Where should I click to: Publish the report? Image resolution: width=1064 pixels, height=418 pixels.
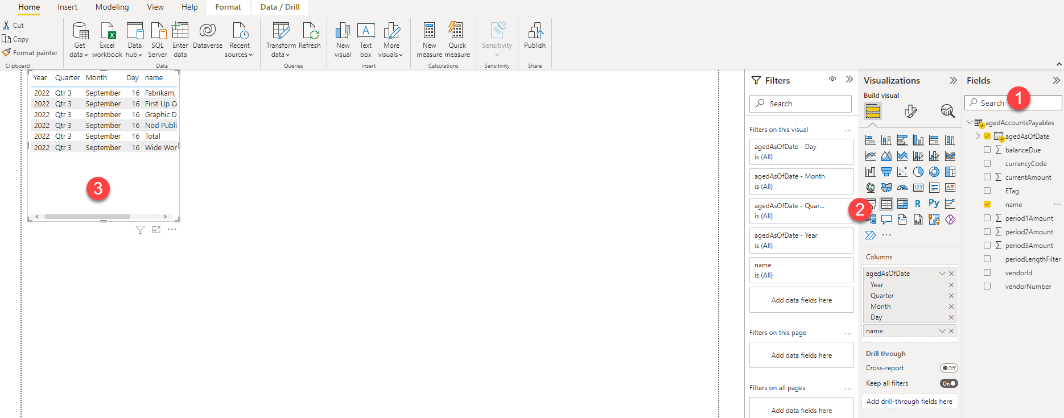coord(535,35)
